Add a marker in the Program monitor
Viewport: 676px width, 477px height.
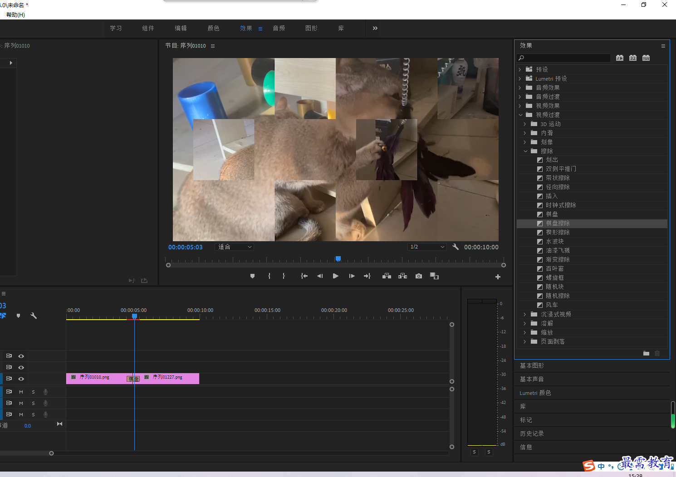[x=253, y=276]
